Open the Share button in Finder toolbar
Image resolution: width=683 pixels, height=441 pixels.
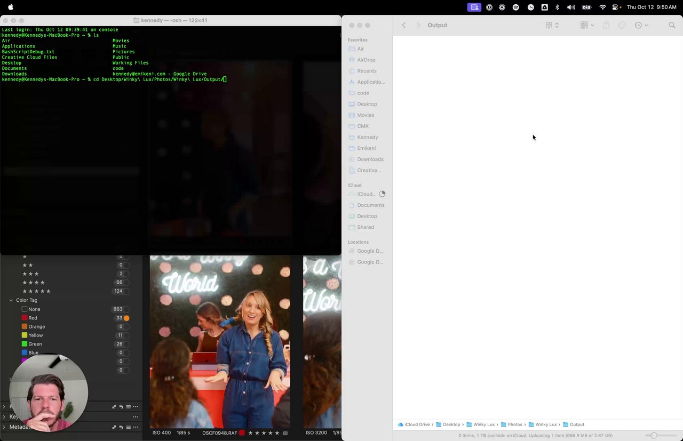(606, 25)
